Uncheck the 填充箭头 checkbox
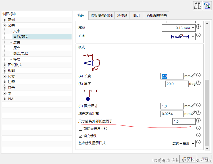 click(x=80, y=136)
